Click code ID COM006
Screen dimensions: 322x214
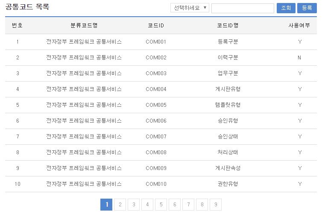click(156, 121)
